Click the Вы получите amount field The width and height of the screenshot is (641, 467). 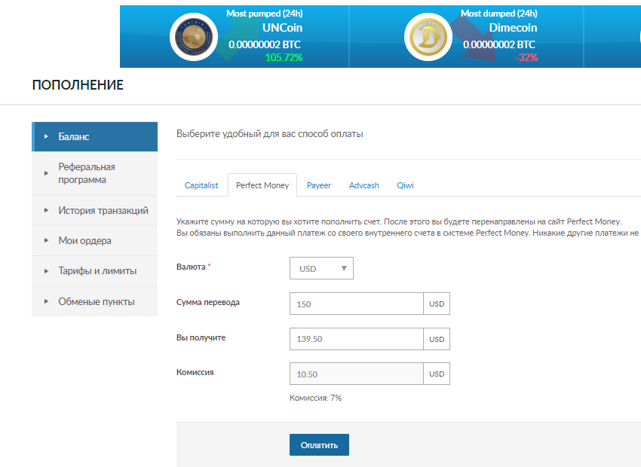point(356,339)
